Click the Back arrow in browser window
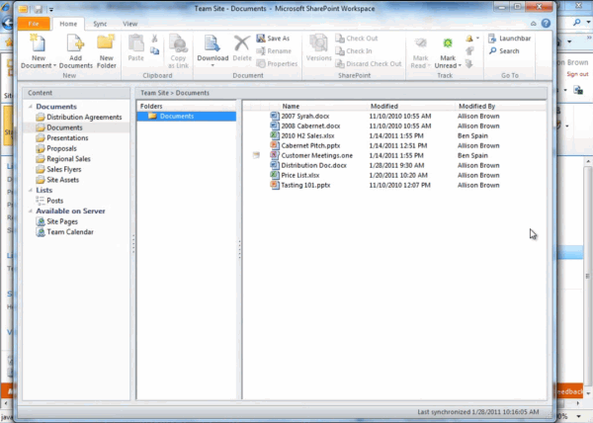The image size is (593, 423). 7,23
